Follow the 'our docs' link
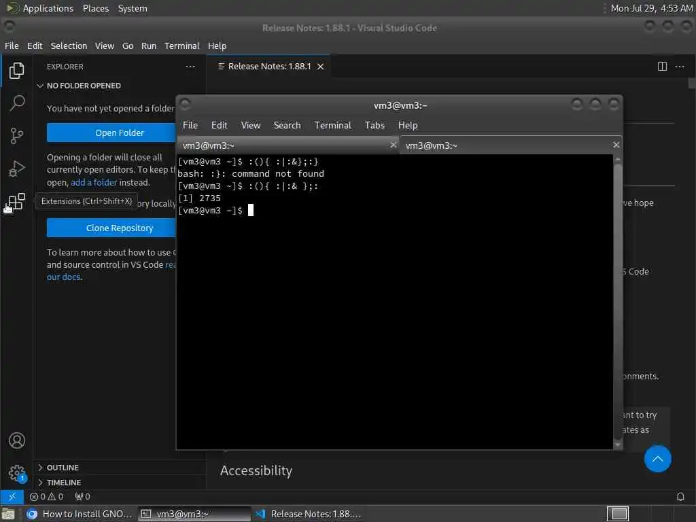696x522 pixels. 64,277
